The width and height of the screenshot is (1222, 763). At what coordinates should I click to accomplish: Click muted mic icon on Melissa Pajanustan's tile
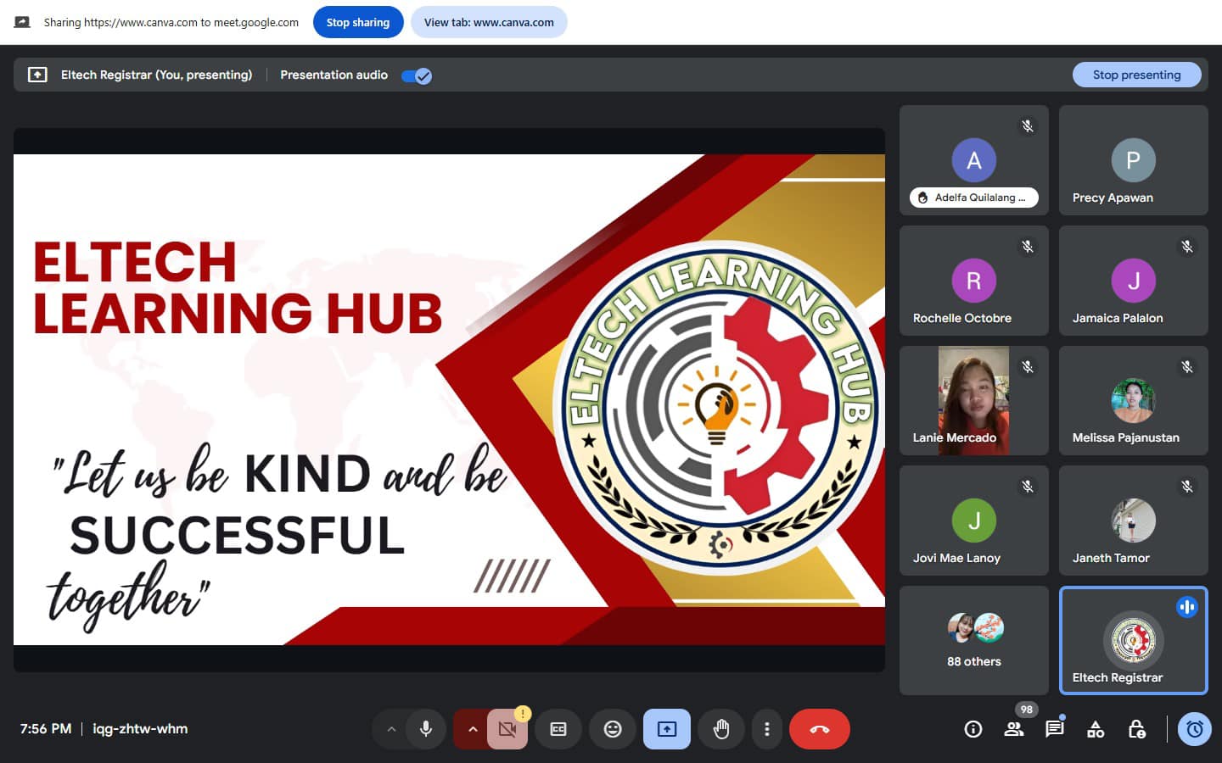pyautogui.click(x=1187, y=367)
